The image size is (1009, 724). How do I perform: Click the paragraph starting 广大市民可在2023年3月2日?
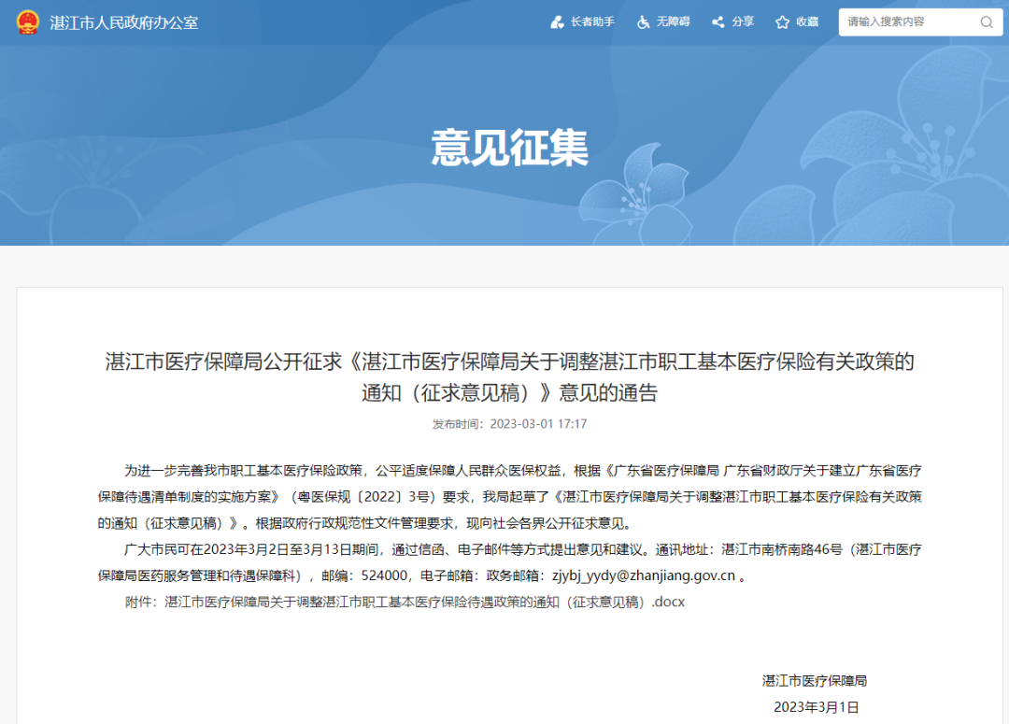click(510, 562)
